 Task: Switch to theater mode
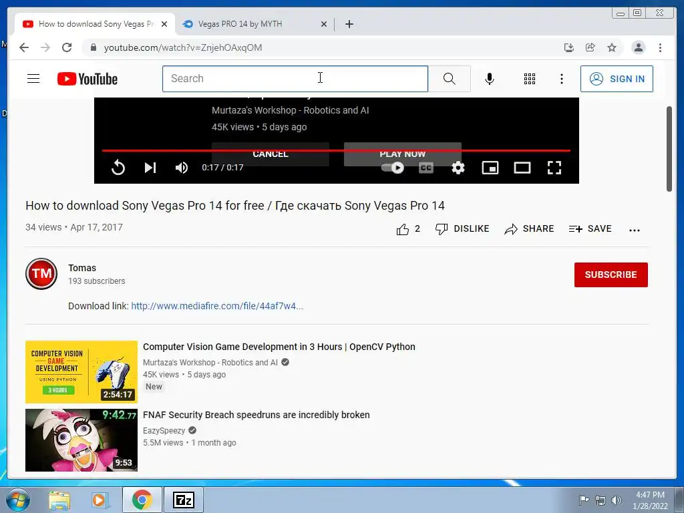pyautogui.click(x=522, y=168)
